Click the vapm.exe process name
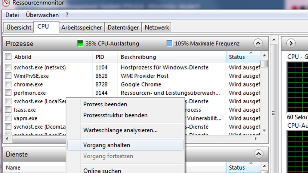The height and width of the screenshot is (173, 308). point(26,118)
